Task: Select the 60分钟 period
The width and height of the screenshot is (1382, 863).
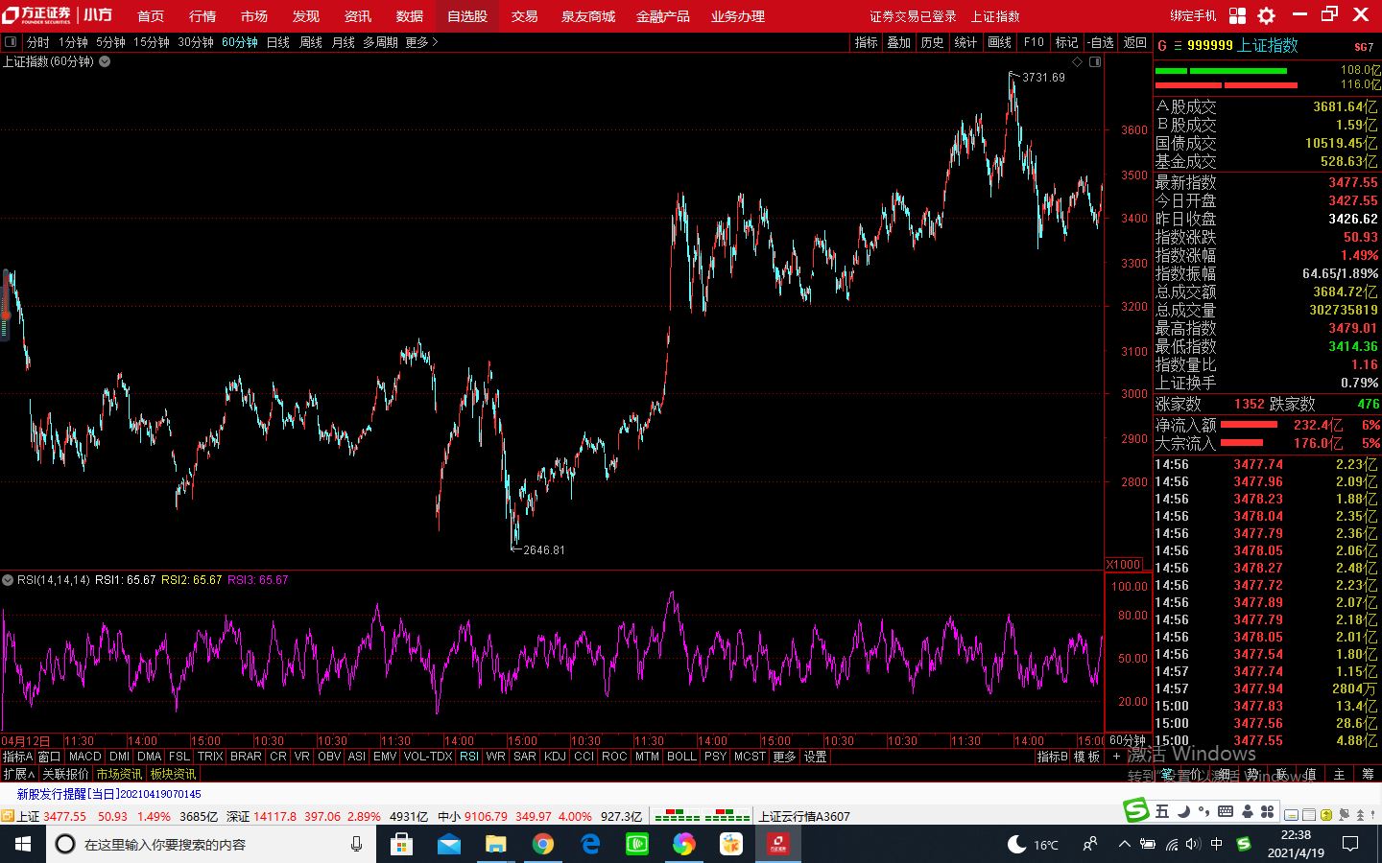Action: click(x=240, y=42)
